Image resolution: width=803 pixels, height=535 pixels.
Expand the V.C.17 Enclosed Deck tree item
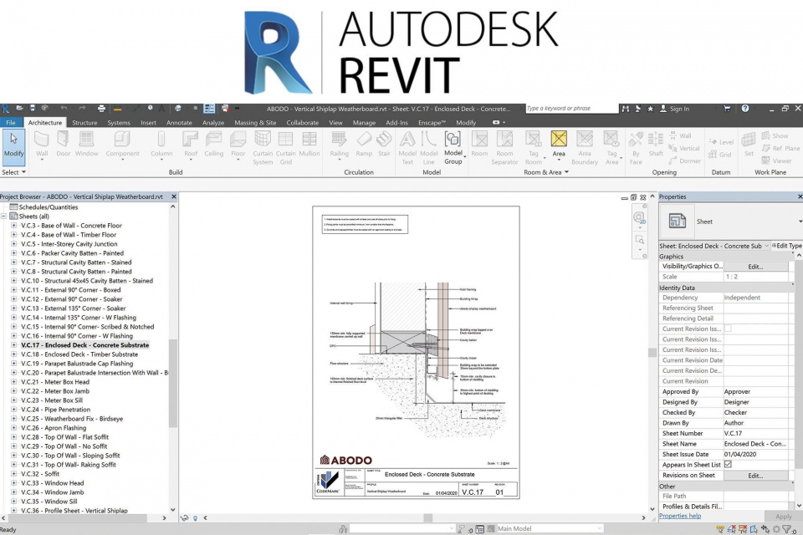pyautogui.click(x=13, y=345)
